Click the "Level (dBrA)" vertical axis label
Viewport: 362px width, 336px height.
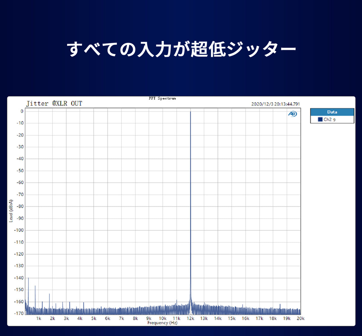tap(11, 211)
